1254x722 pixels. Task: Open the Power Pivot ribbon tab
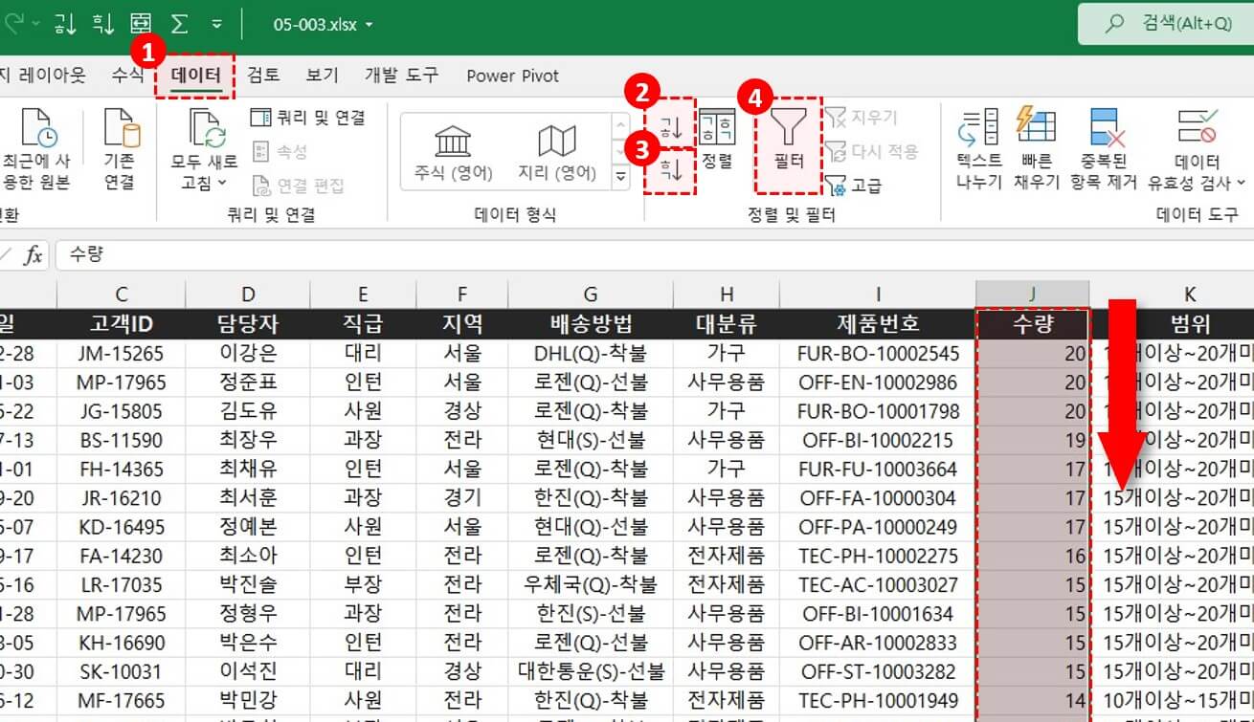click(x=513, y=76)
